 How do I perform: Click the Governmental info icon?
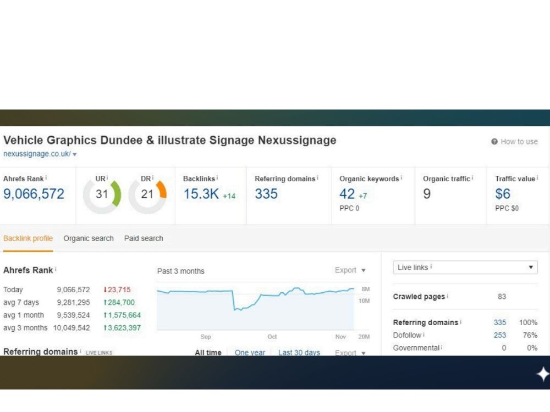[x=442, y=347]
